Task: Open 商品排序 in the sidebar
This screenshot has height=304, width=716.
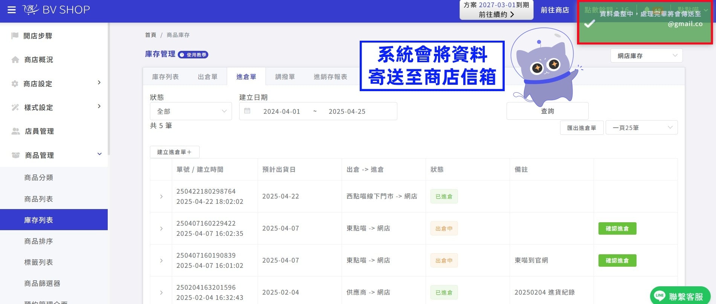Action: [54, 241]
